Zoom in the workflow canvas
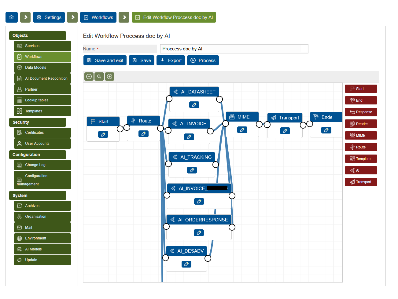 (109, 76)
